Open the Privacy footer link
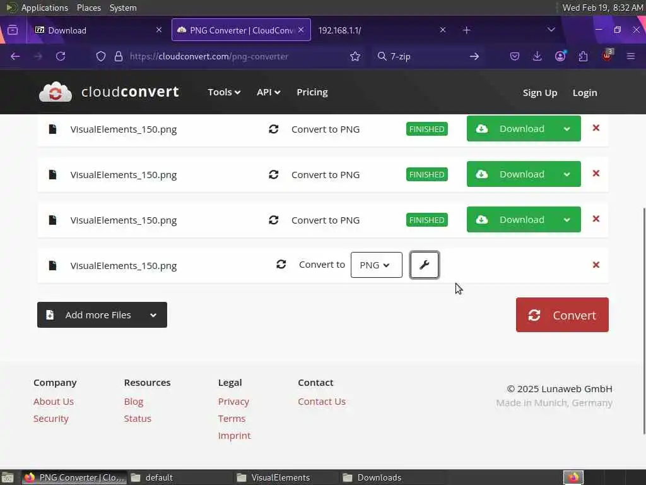This screenshot has height=485, width=646. coord(233,402)
